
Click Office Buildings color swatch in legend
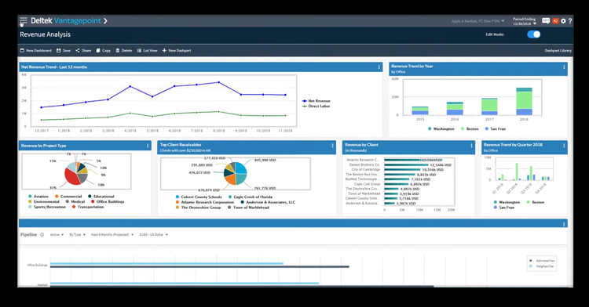coord(93,202)
